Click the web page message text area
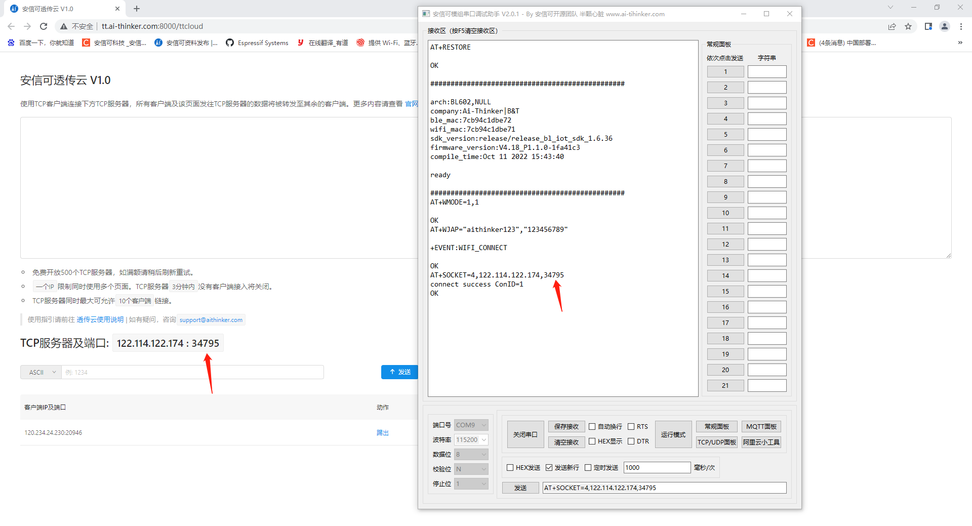This screenshot has width=972, height=526. (x=219, y=188)
